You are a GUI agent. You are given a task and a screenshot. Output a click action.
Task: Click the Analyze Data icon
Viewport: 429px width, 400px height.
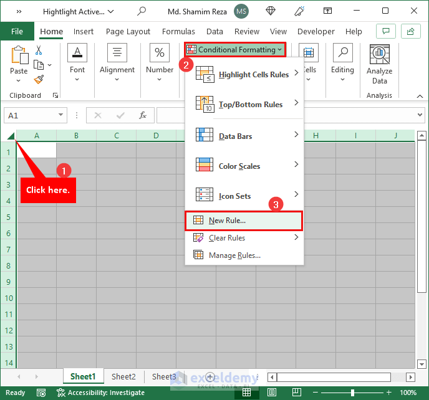pos(380,54)
